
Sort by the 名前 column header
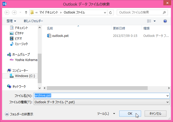tap(50, 28)
